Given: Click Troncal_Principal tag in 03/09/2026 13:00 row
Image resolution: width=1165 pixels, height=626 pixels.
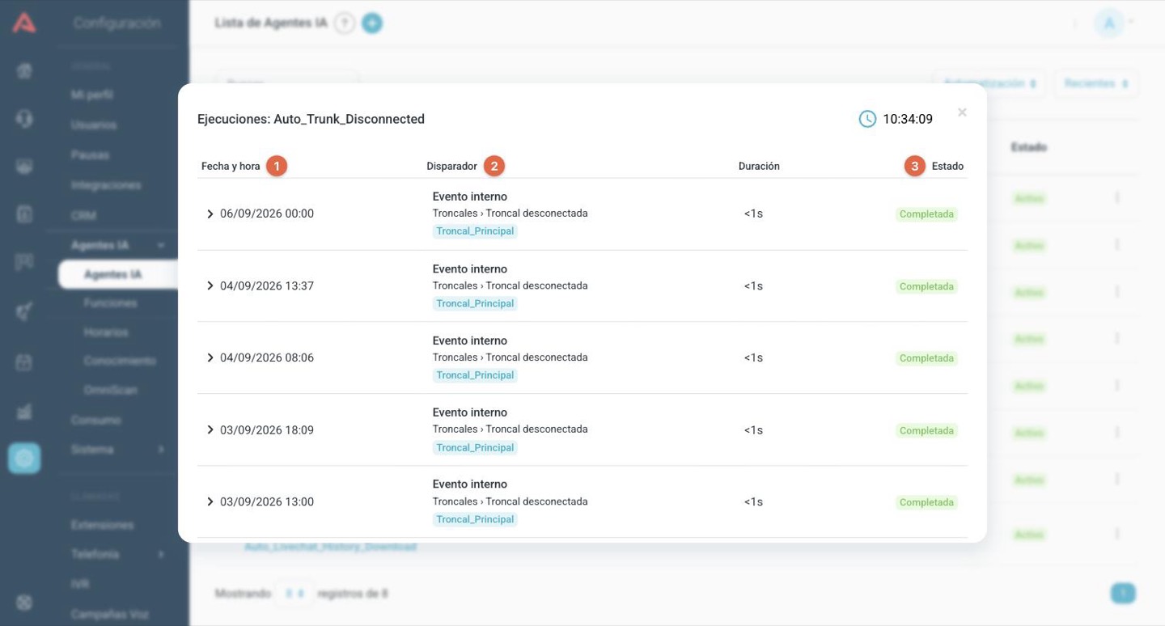Looking at the screenshot, I should (x=475, y=519).
